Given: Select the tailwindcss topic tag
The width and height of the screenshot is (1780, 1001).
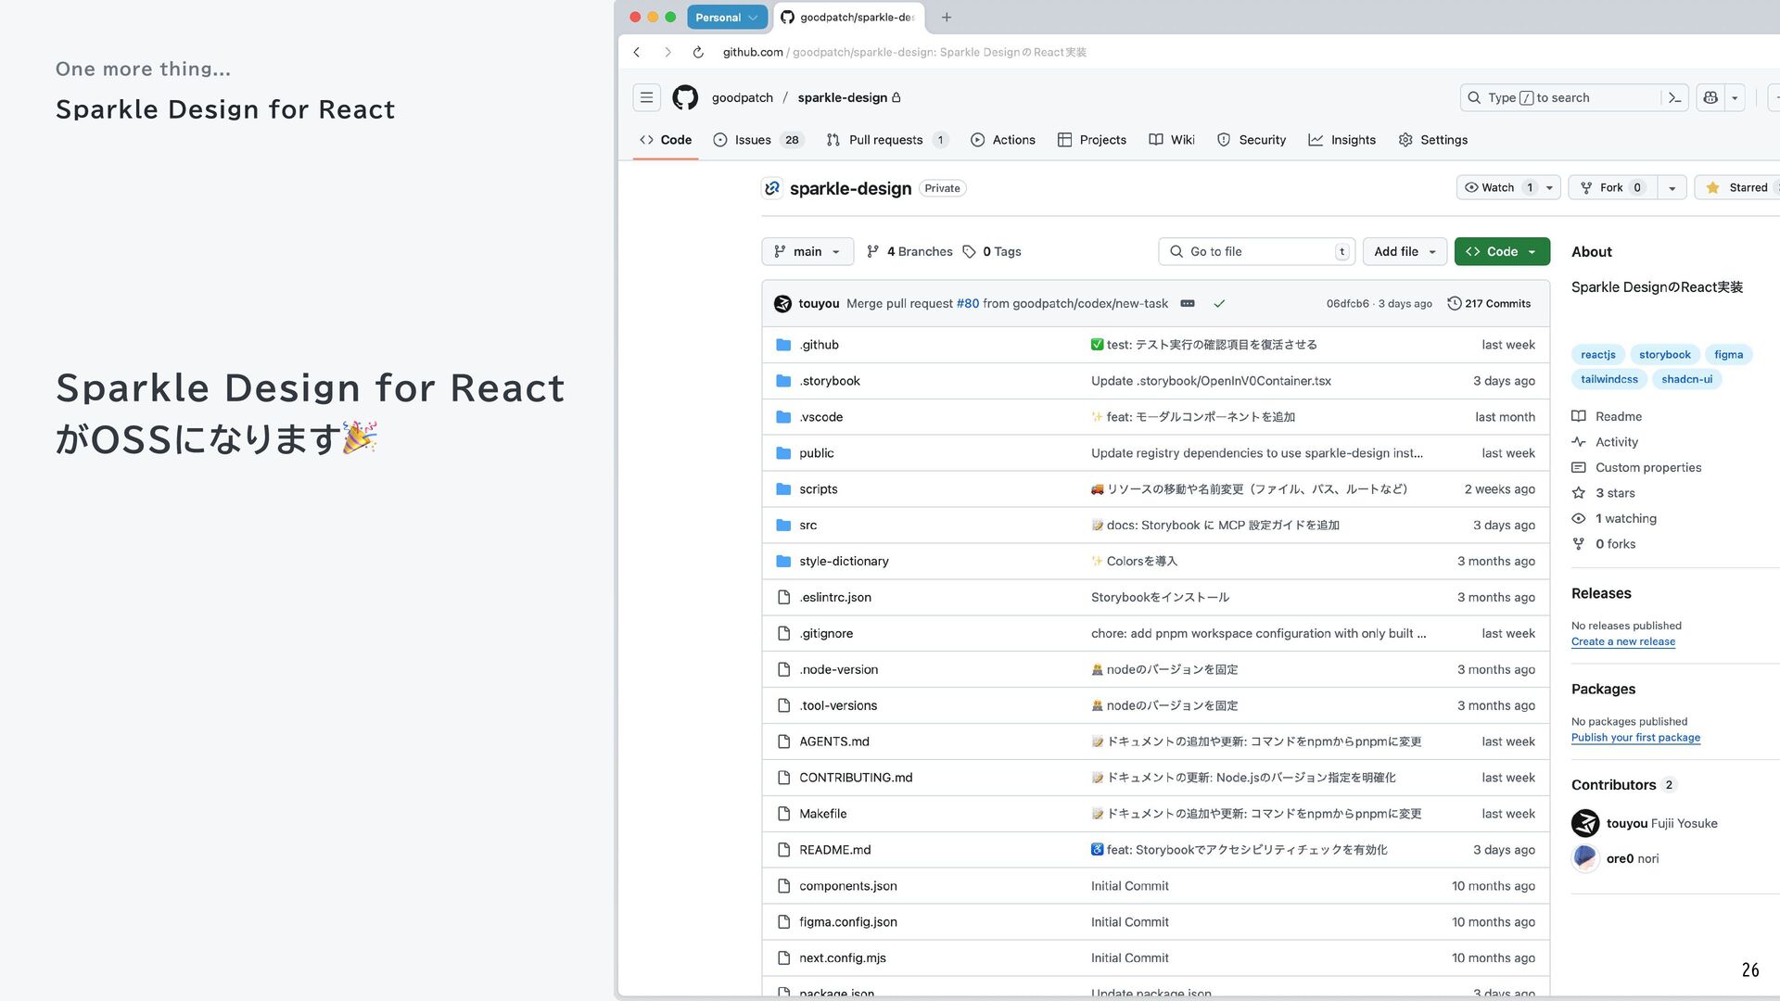Looking at the screenshot, I should coord(1609,379).
